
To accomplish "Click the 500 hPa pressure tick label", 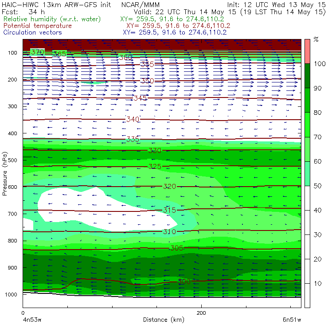I will click(12, 160).
